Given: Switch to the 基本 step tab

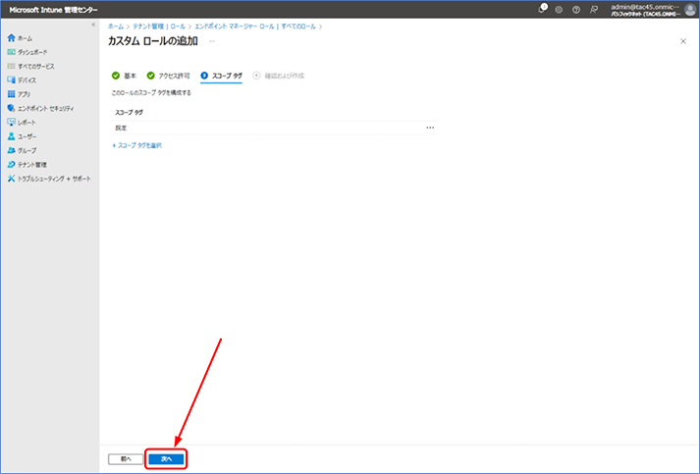Looking at the screenshot, I should [124, 76].
